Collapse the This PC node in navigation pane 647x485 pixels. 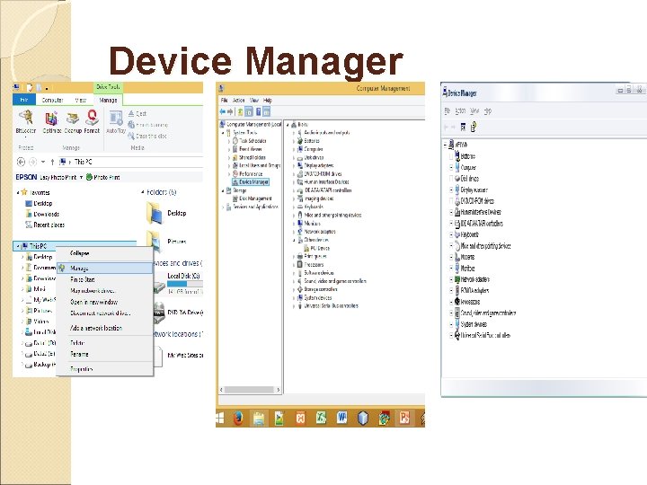[17, 246]
